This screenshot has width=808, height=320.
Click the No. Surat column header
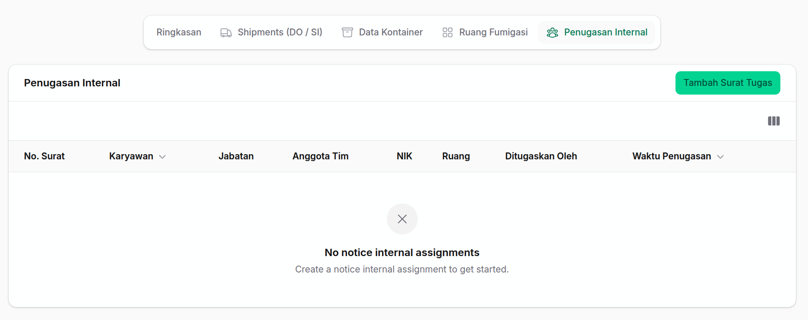tap(44, 156)
